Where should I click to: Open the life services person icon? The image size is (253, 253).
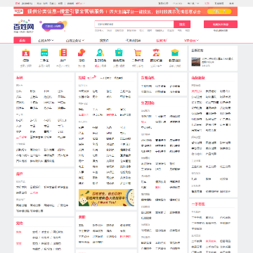tap(100, 53)
